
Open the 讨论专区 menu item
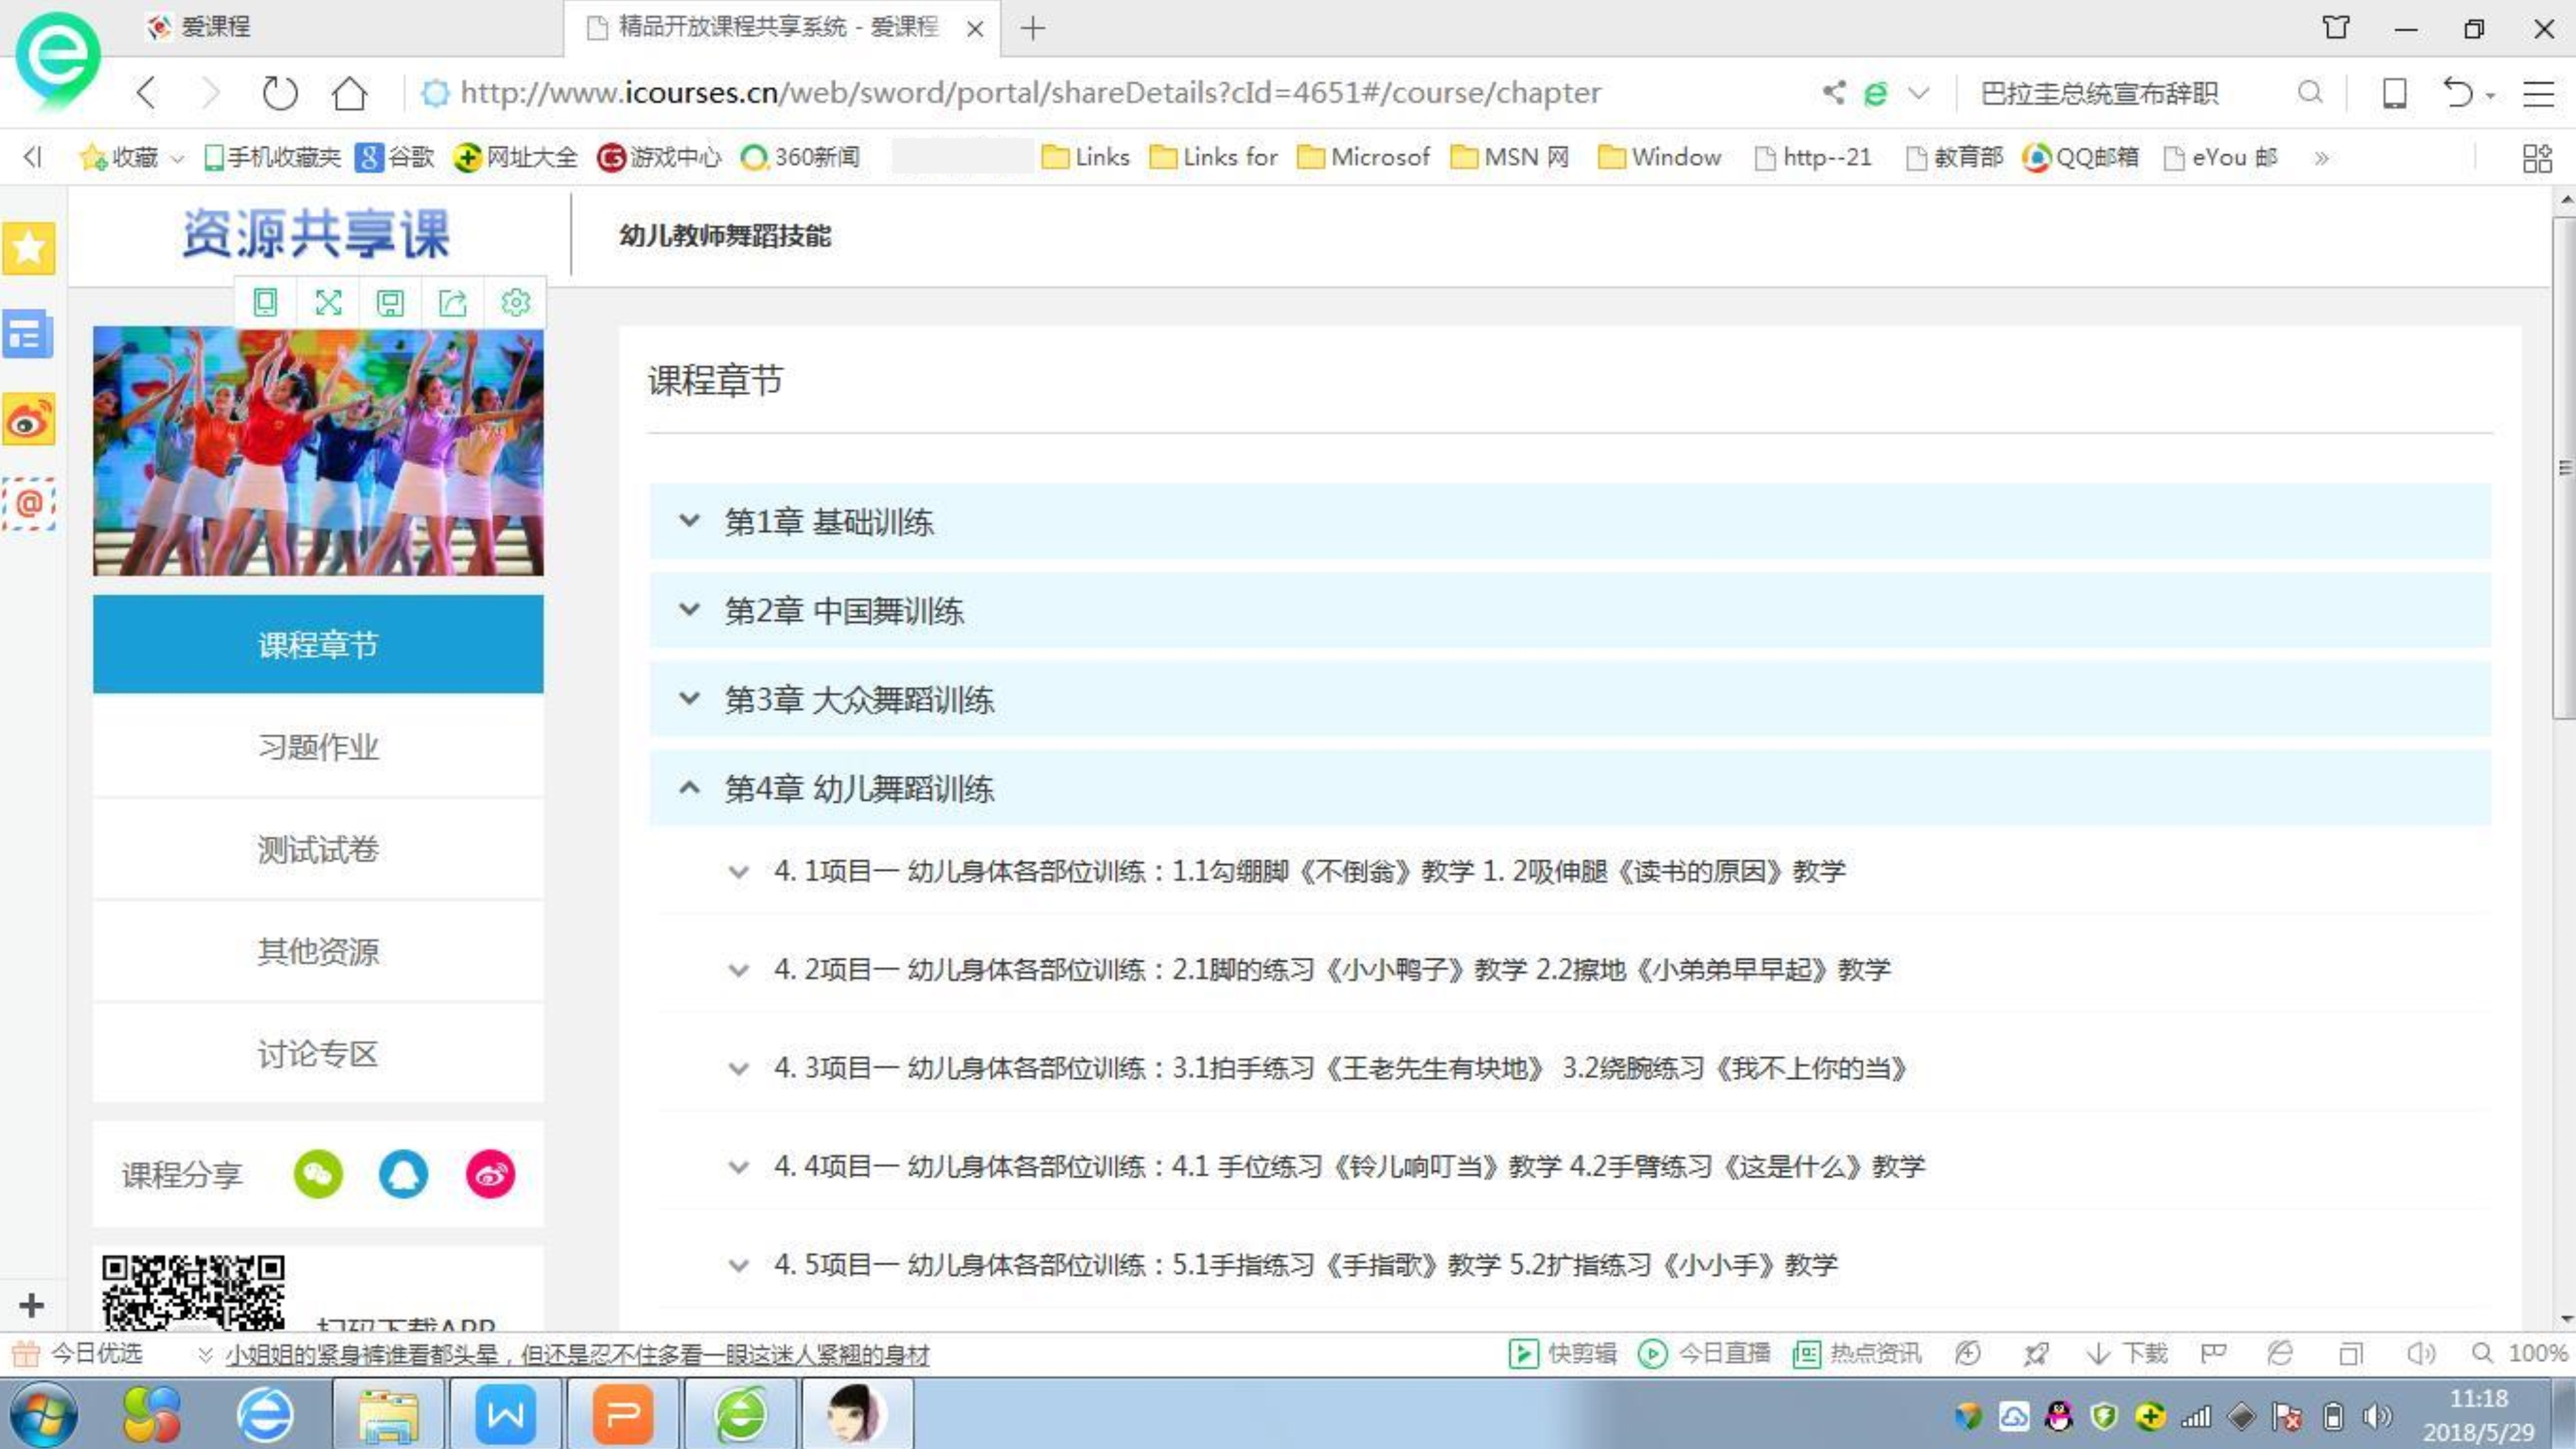318,1054
